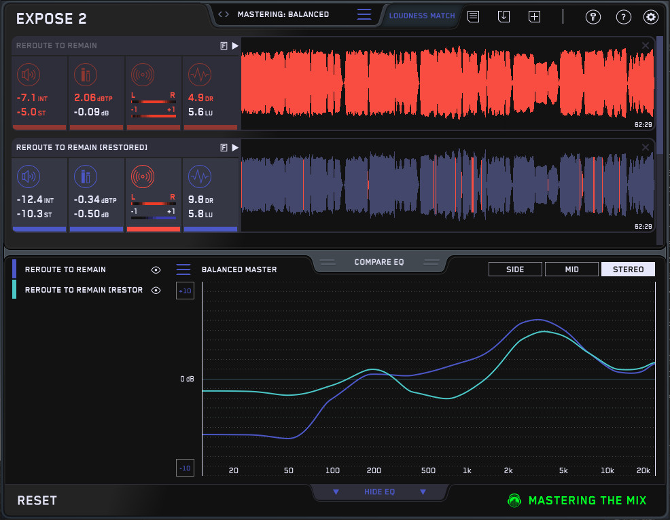Switch to the Mid EQ view
The width and height of the screenshot is (670, 520).
pos(571,270)
